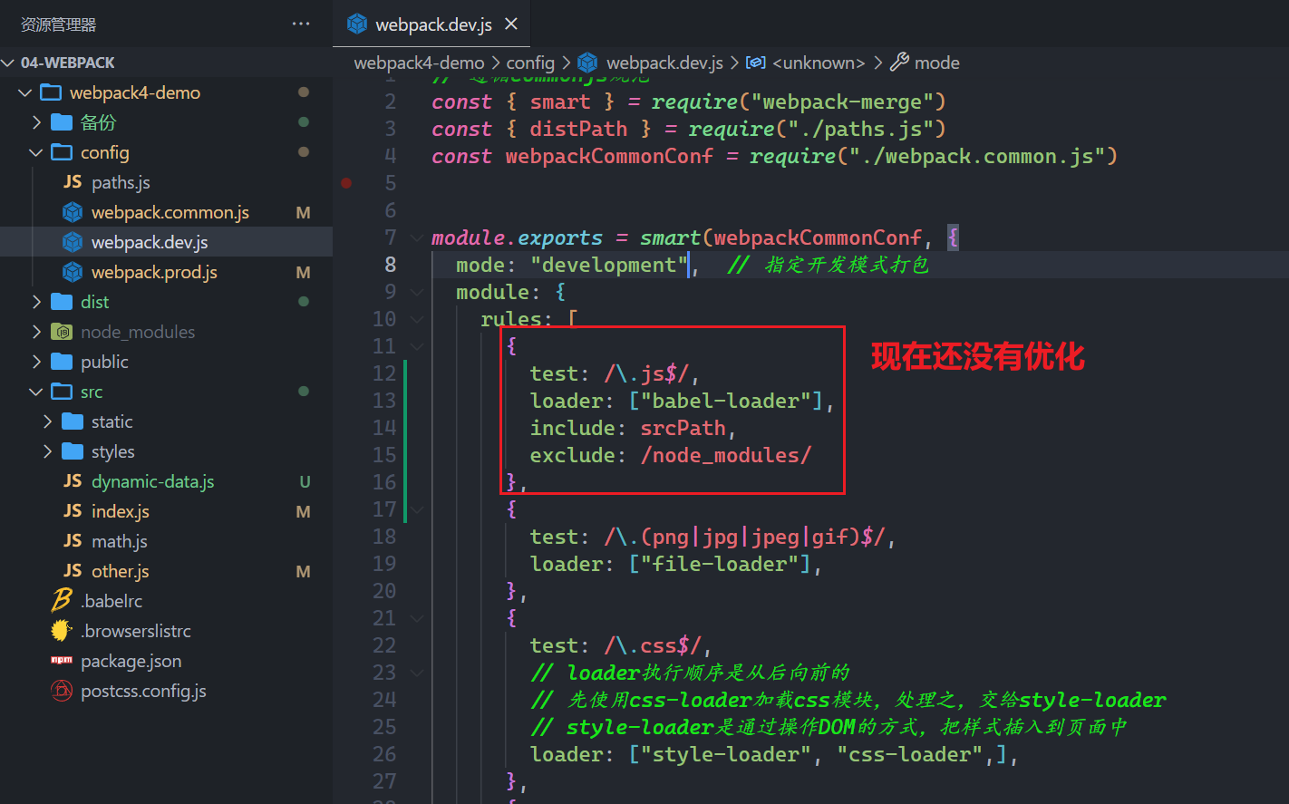The width and height of the screenshot is (1289, 804).
Task: Switch to the webpack.dev.js tab
Action: tap(432, 24)
